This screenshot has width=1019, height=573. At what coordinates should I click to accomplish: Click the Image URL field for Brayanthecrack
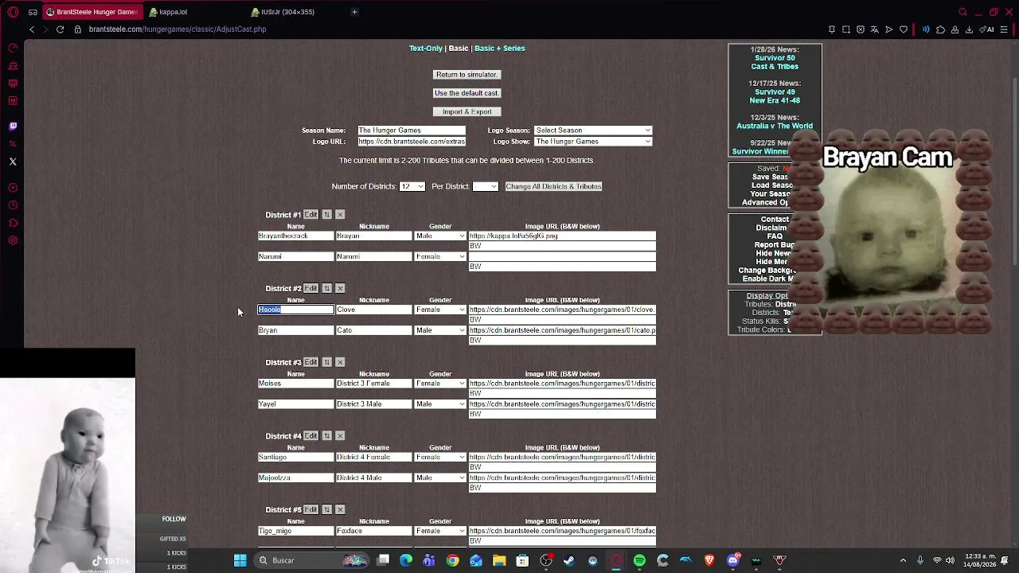[x=562, y=236]
